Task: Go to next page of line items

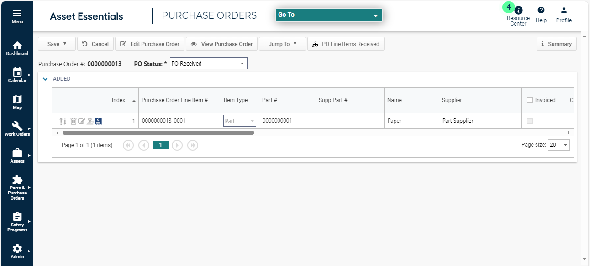Action: 177,145
